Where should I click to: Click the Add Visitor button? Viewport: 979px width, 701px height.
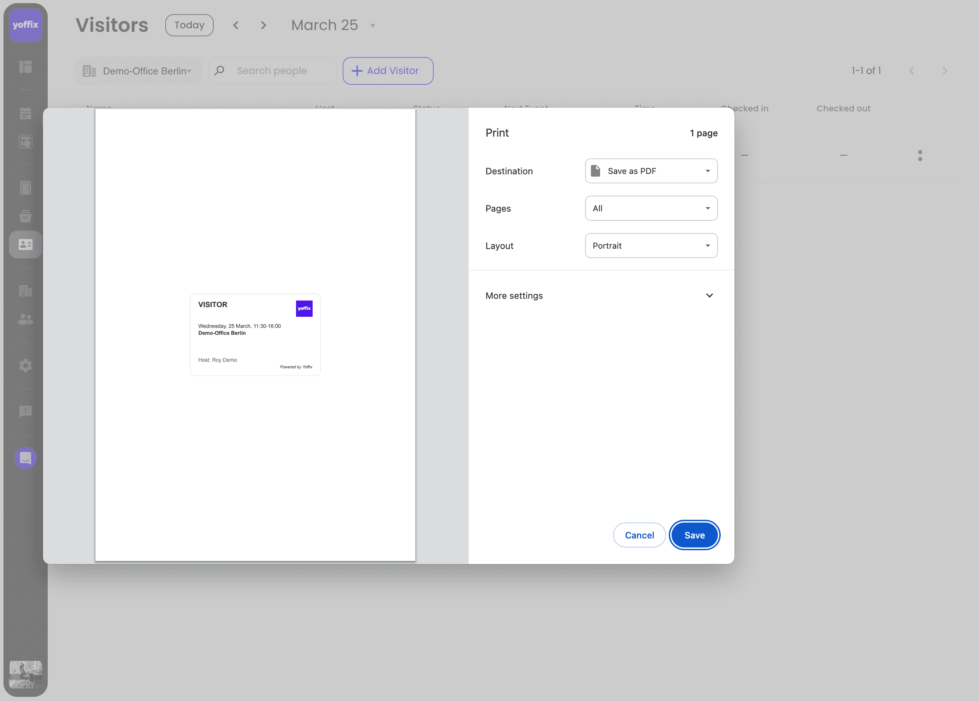pos(388,71)
